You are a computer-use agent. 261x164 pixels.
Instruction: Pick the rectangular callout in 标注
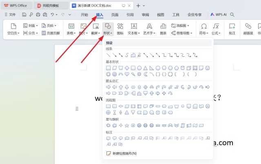click(x=108, y=138)
